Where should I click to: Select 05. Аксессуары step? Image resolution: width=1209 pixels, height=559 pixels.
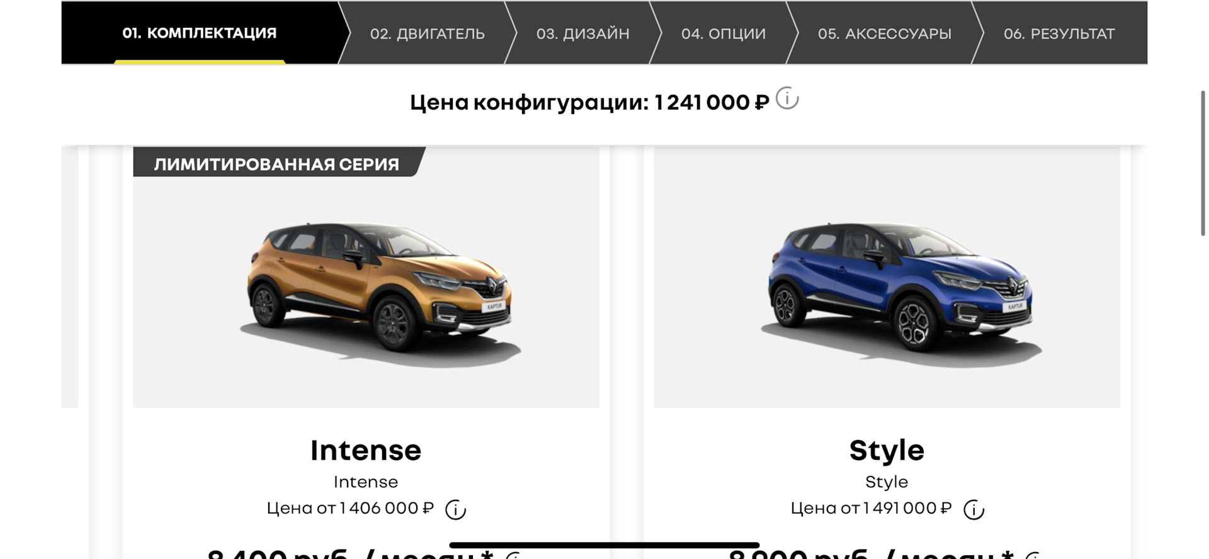click(x=885, y=33)
